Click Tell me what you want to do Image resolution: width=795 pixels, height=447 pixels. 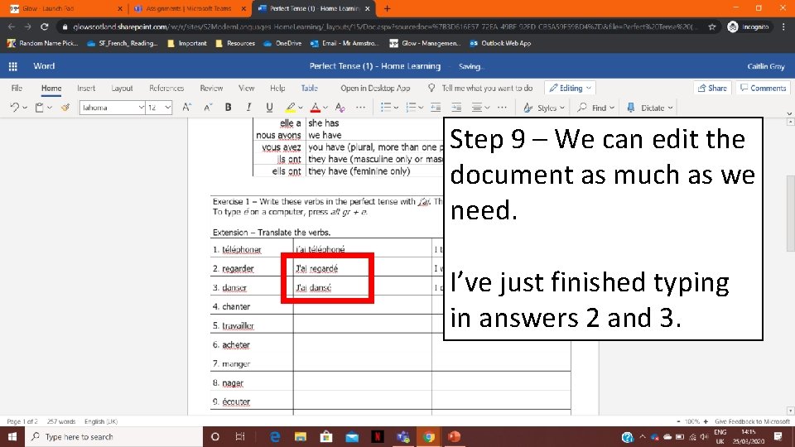(x=480, y=88)
